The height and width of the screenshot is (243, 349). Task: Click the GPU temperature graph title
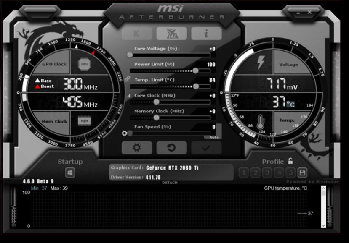point(285,188)
